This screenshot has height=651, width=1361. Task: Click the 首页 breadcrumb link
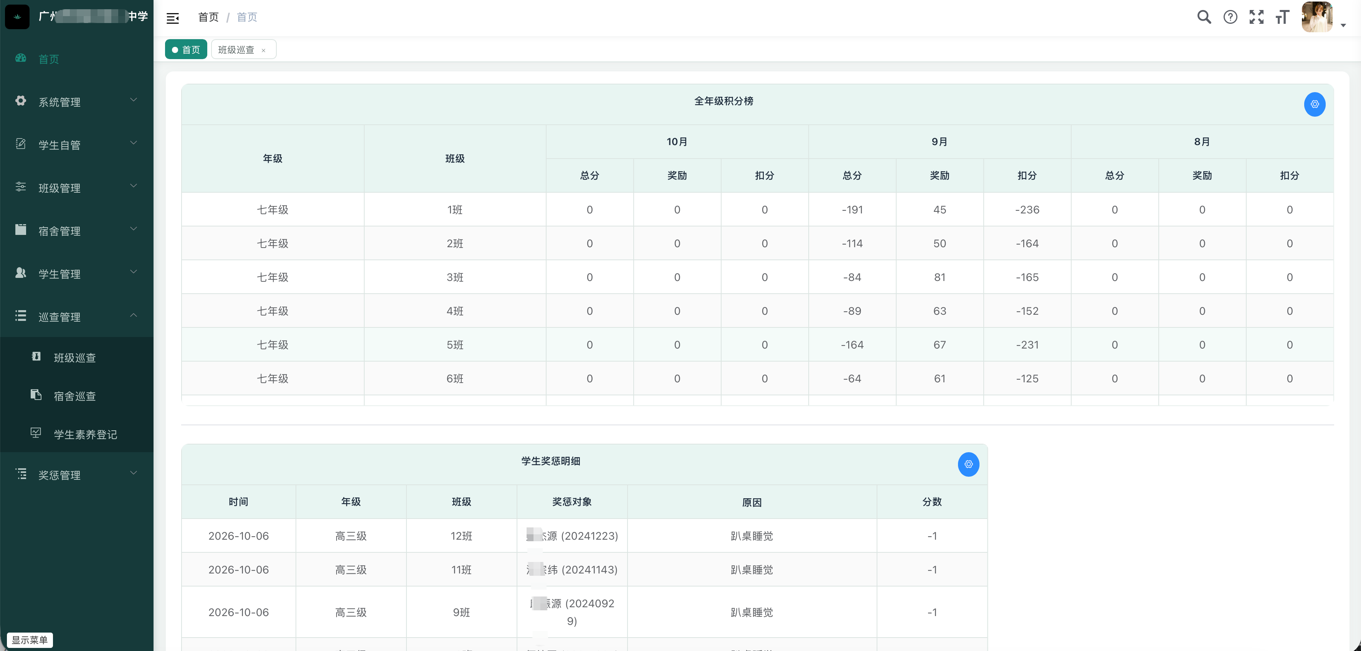pyautogui.click(x=208, y=17)
